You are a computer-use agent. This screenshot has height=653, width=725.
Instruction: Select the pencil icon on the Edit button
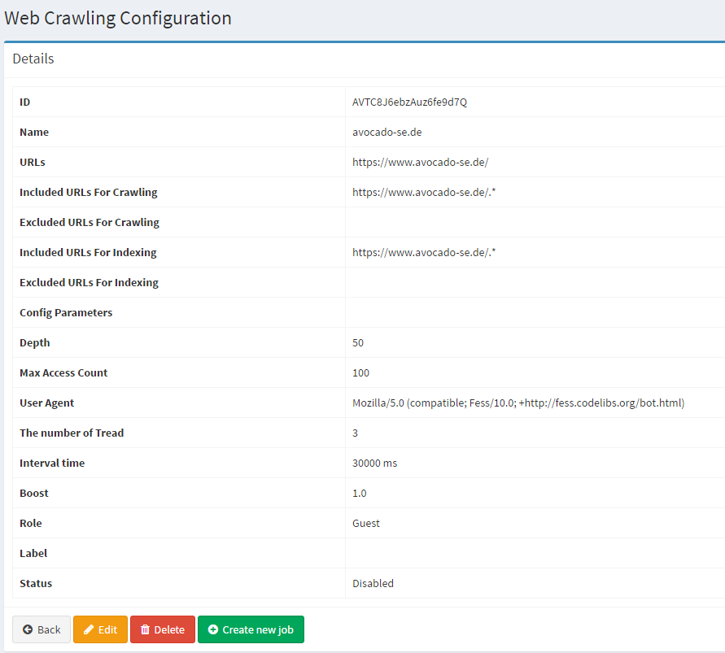pos(87,629)
